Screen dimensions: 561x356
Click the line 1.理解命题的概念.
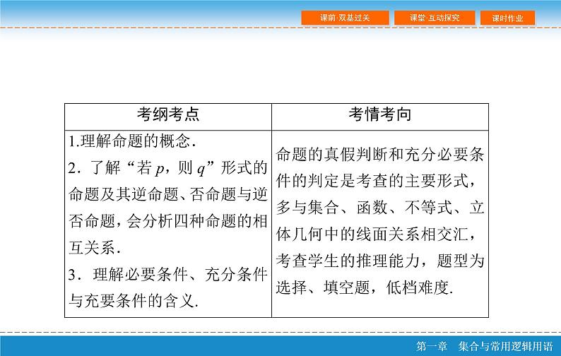point(132,141)
